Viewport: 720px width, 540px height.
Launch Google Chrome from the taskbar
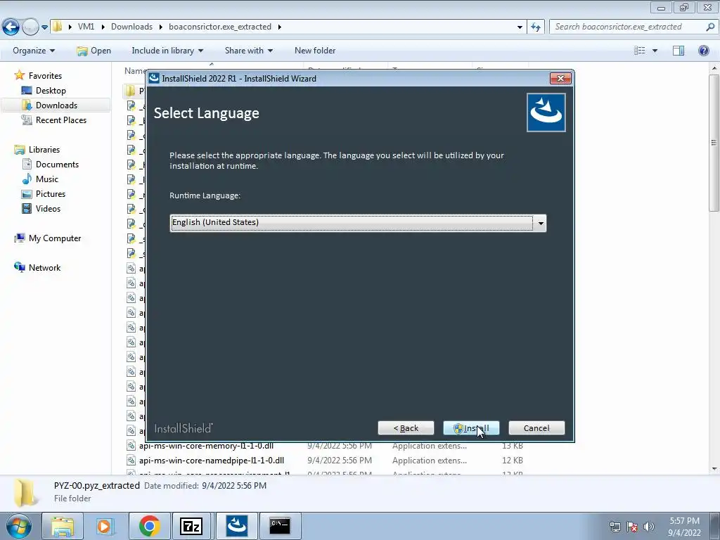149,526
